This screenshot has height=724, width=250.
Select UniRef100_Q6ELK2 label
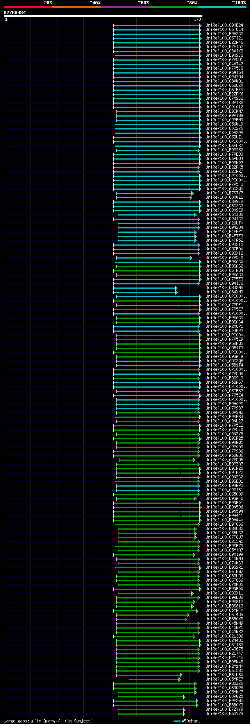(224, 146)
